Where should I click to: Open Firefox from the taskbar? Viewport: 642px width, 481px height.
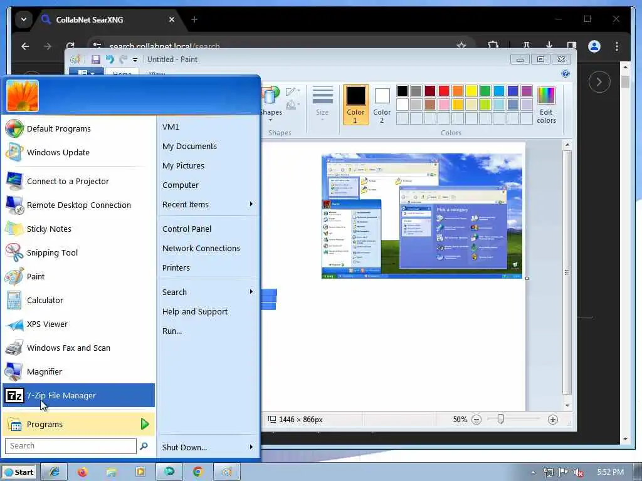pos(82,472)
